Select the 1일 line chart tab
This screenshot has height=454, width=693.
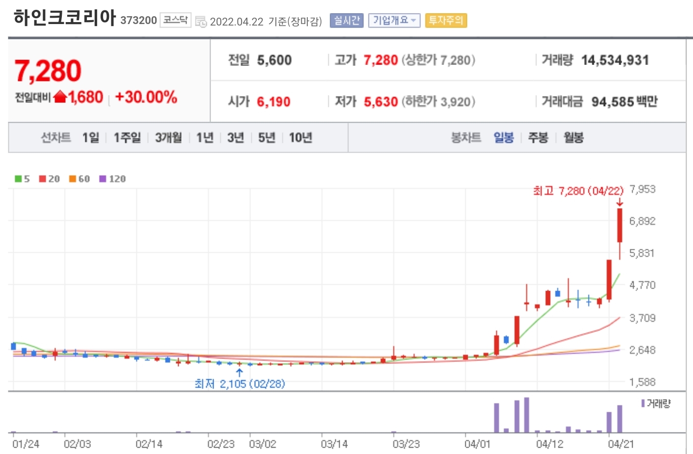coord(91,137)
